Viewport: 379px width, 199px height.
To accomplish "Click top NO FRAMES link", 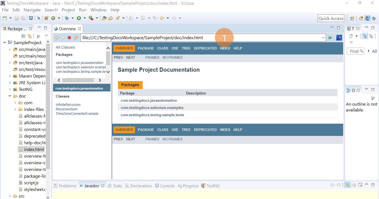I will tap(172, 57).
